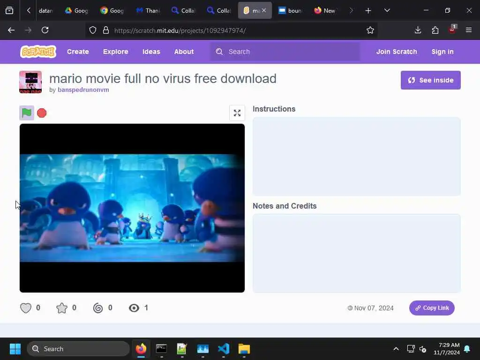
Task: Click the eye views count icon
Action: (x=134, y=308)
